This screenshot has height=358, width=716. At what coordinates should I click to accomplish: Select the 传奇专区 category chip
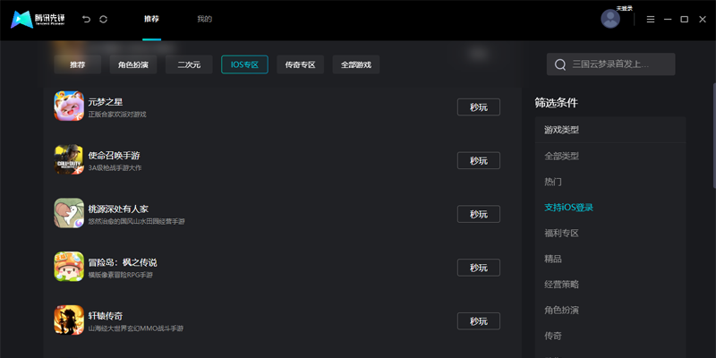301,64
